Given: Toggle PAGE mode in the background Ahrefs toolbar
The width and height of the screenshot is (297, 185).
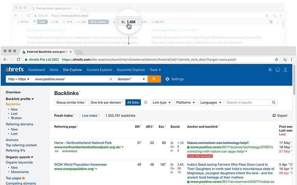Looking at the screenshot, I should pyautogui.click(x=42, y=22).
